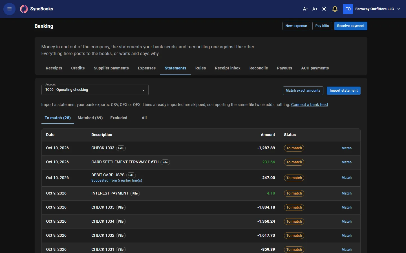406x253 pixels.
Task: Match the CHECK 1033 line
Action: (347, 148)
